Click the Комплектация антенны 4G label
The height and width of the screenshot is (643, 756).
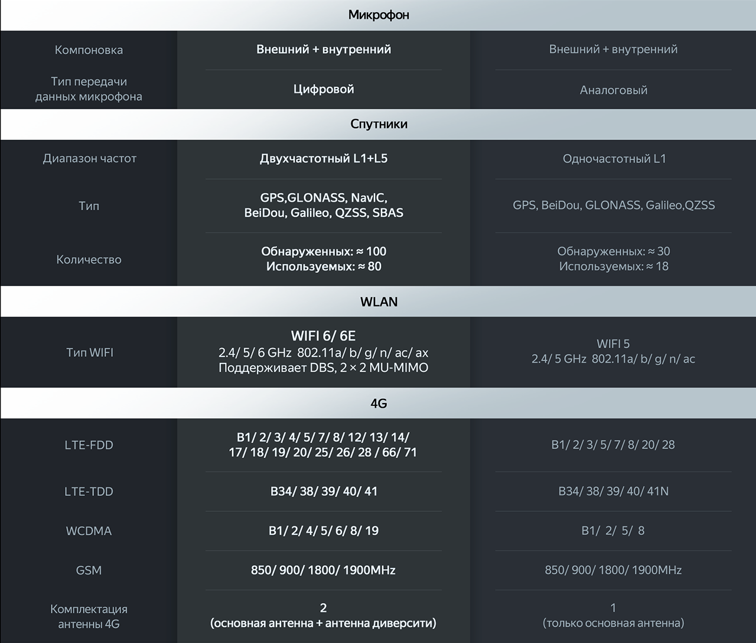[x=89, y=616]
